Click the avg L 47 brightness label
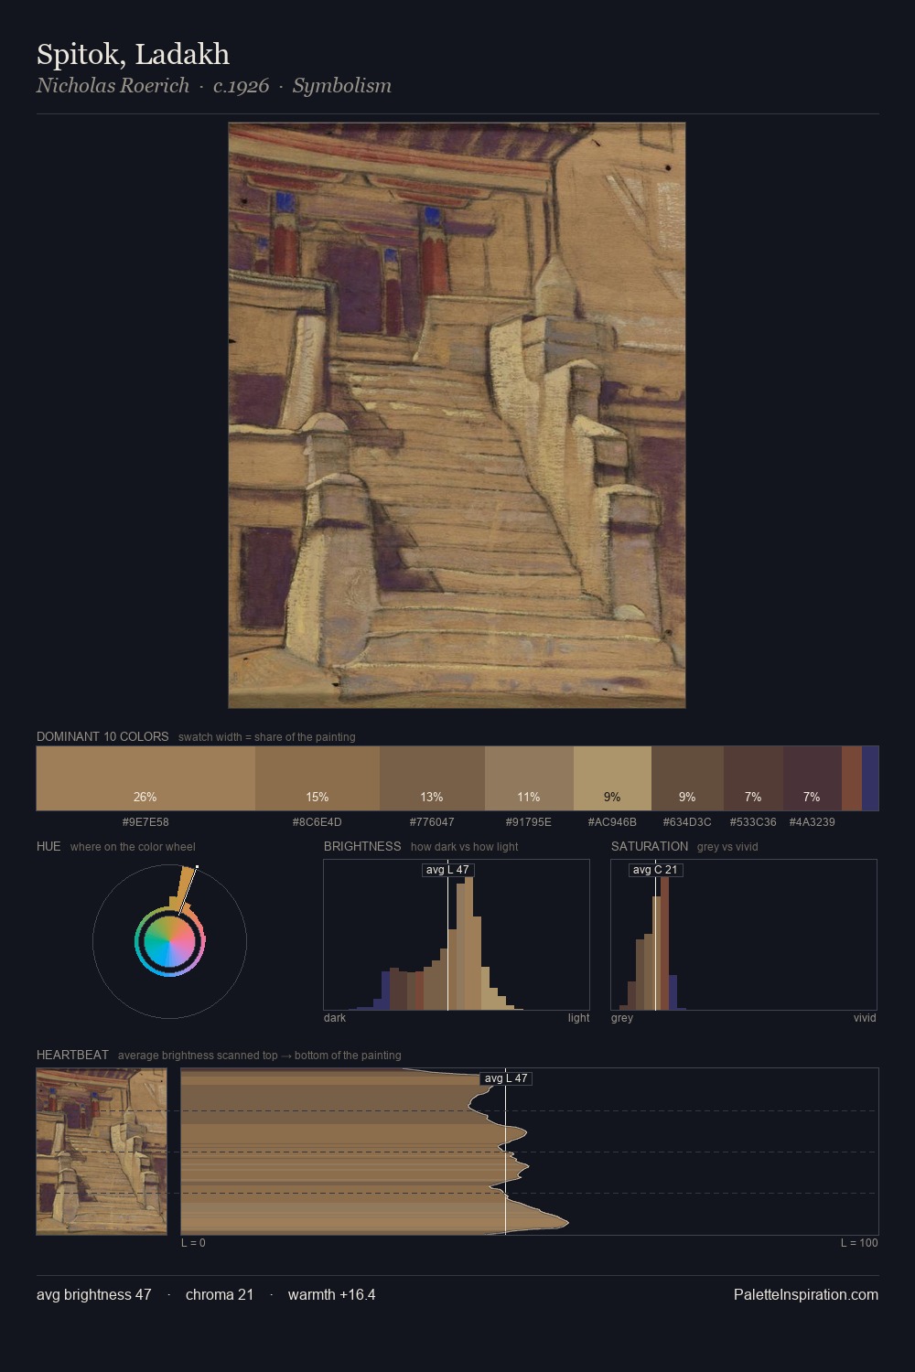The image size is (915, 1372). [447, 870]
